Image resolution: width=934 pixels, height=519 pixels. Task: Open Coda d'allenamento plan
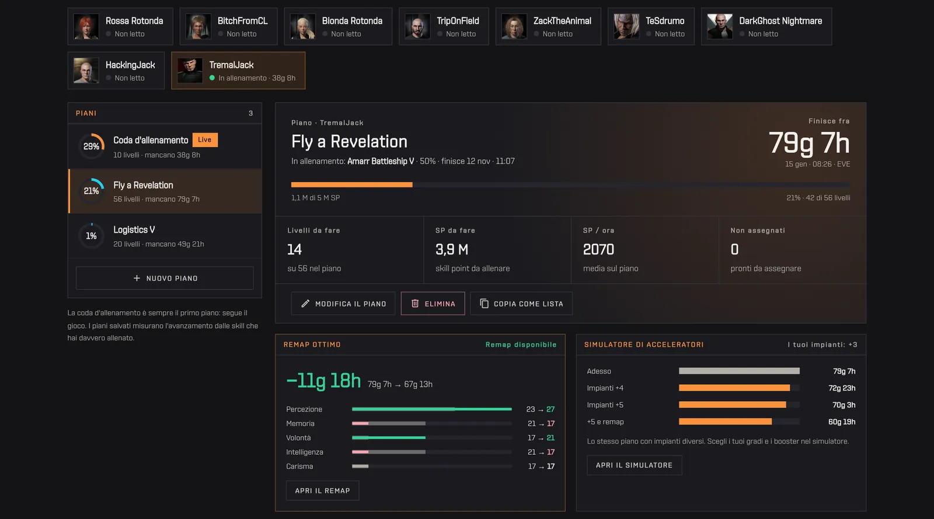pos(165,147)
